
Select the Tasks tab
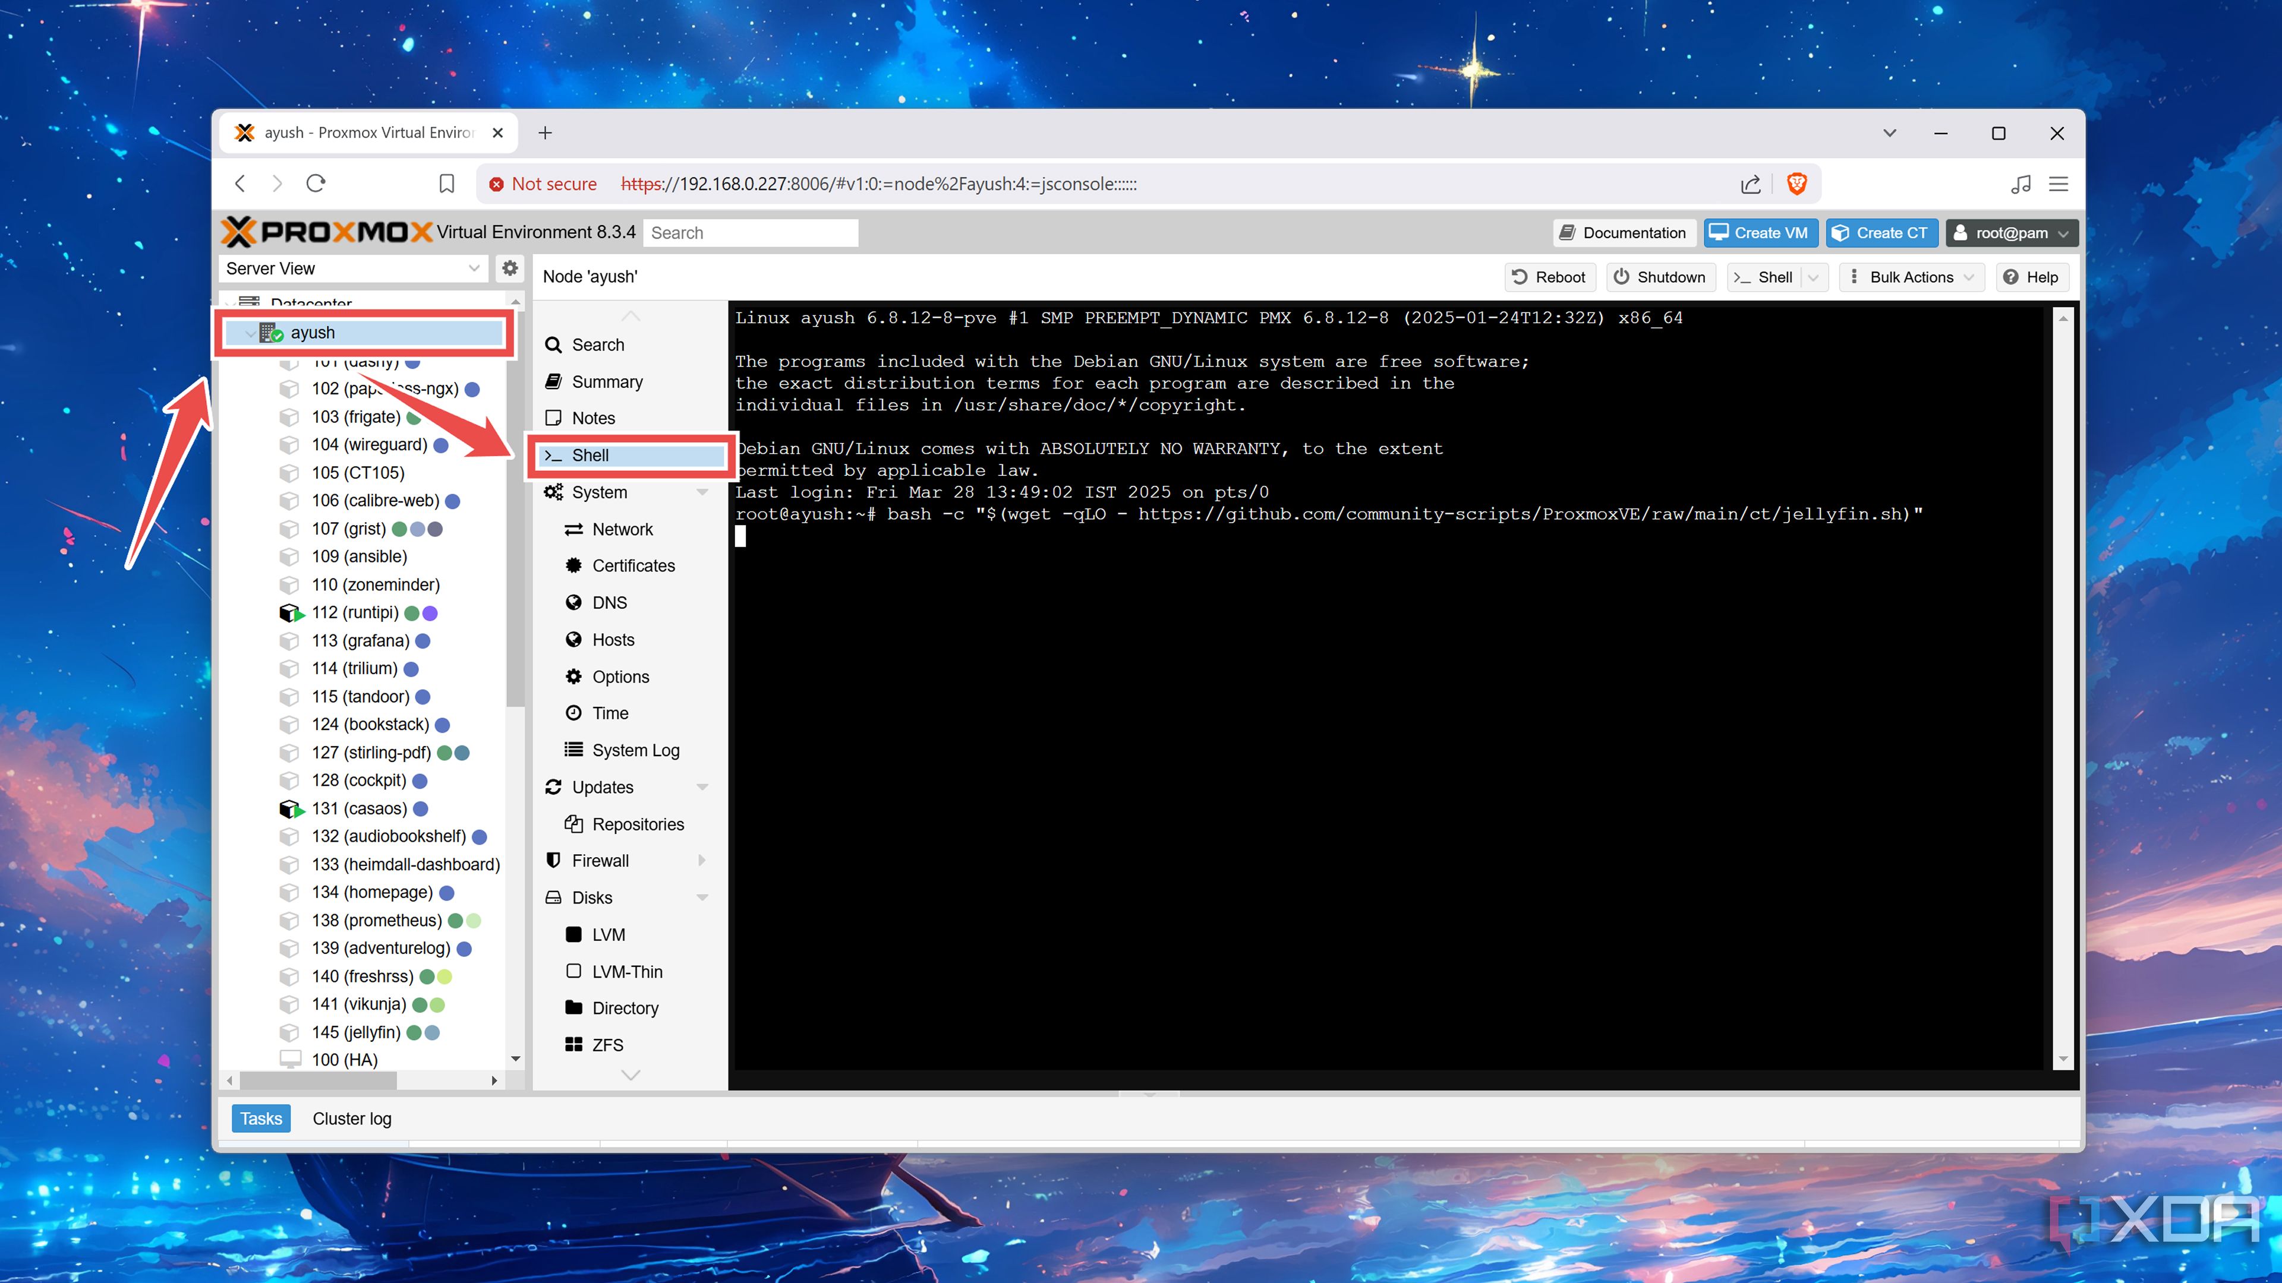pos(260,1118)
